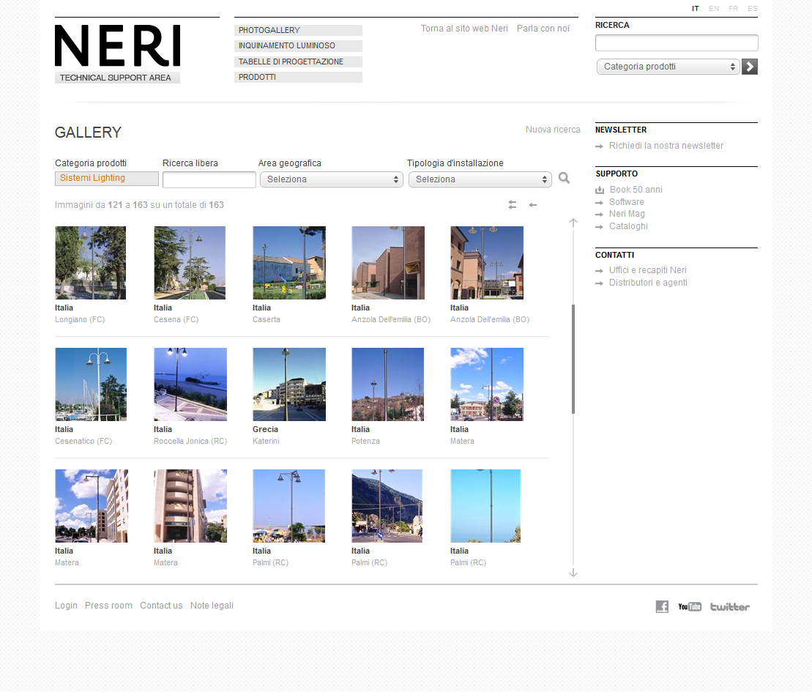Click the magnifier search icon in gallery filters
Image resolution: width=812 pixels, height=692 pixels.
[x=564, y=179]
